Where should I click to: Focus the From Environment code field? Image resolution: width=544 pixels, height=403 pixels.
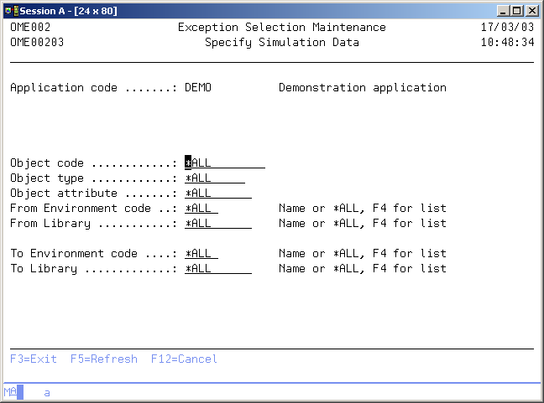click(x=201, y=209)
